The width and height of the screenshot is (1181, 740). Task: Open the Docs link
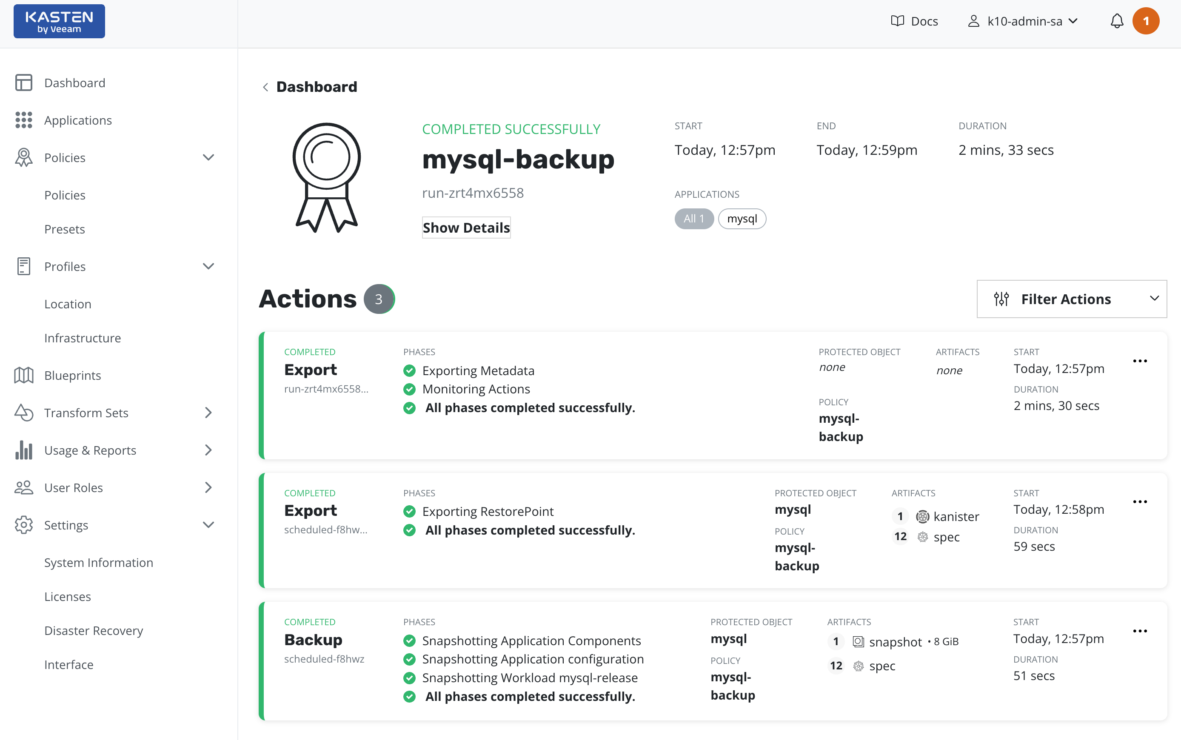[914, 21]
